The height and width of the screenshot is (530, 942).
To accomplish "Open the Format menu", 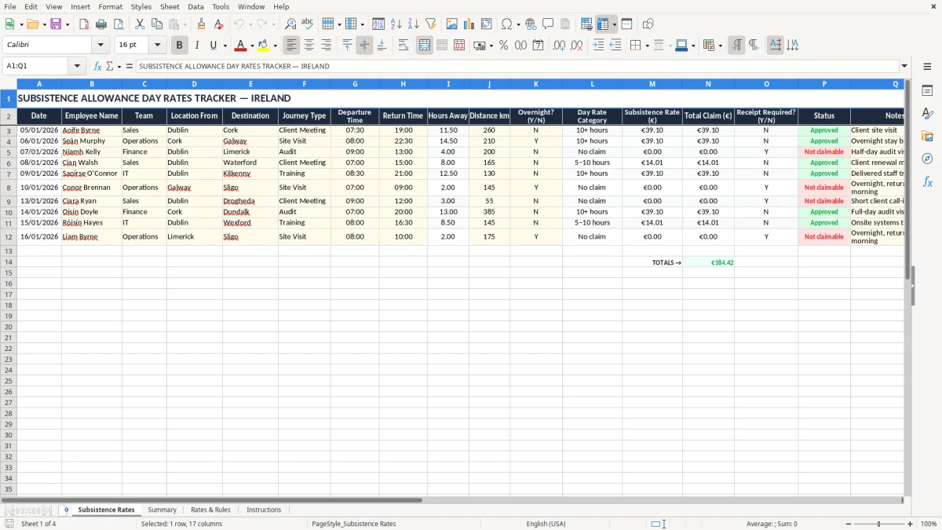I will coord(111,6).
